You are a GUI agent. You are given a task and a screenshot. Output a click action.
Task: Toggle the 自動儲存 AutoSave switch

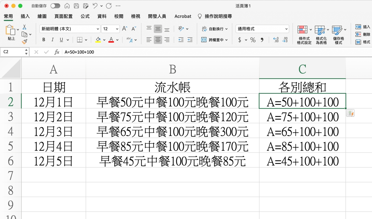click(55, 6)
